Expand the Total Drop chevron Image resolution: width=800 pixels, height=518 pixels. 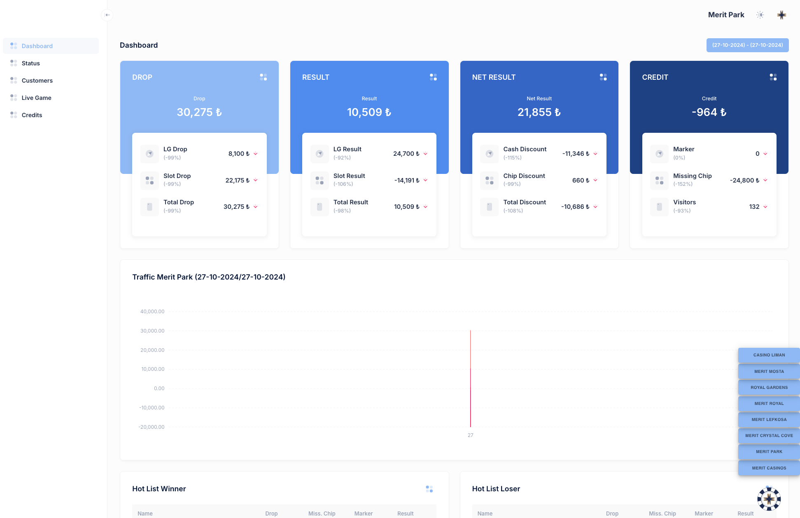[256, 207]
